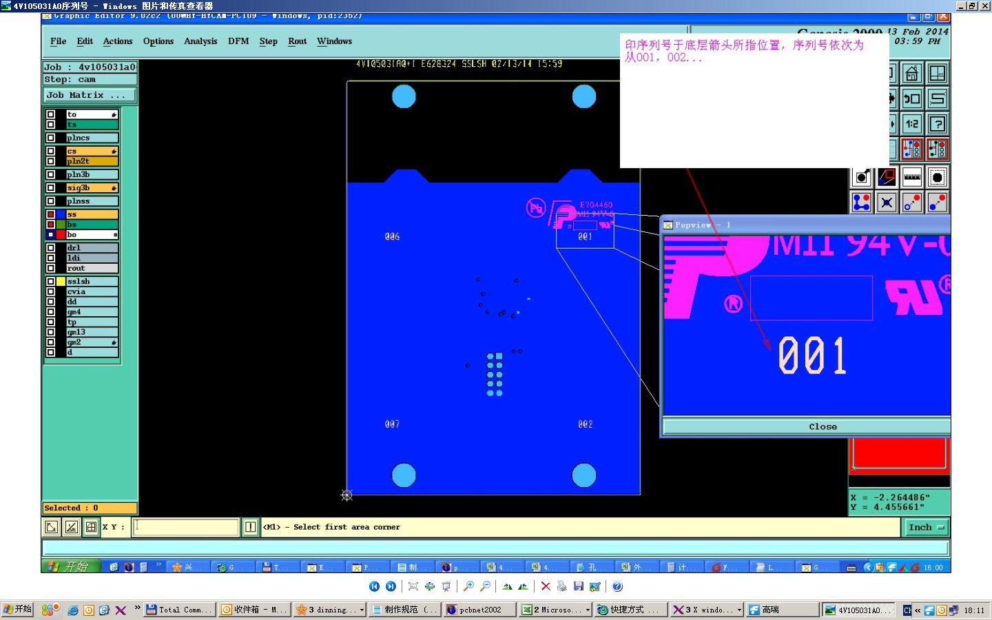Open picture viewer help icon

(617, 586)
